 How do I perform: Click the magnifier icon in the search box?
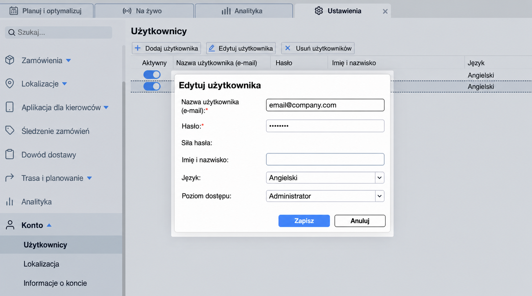coord(12,32)
